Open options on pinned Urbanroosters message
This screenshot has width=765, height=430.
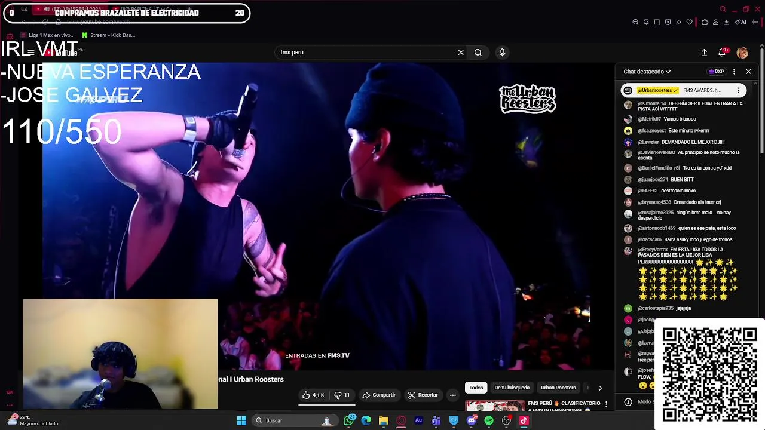click(x=738, y=90)
